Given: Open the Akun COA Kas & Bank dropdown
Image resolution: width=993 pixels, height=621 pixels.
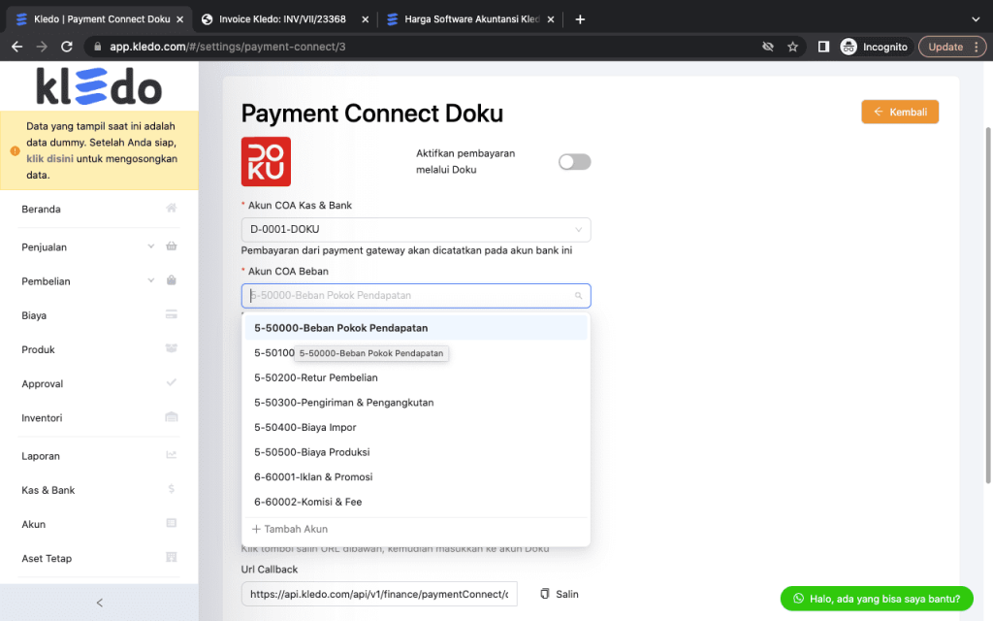Looking at the screenshot, I should coord(416,229).
